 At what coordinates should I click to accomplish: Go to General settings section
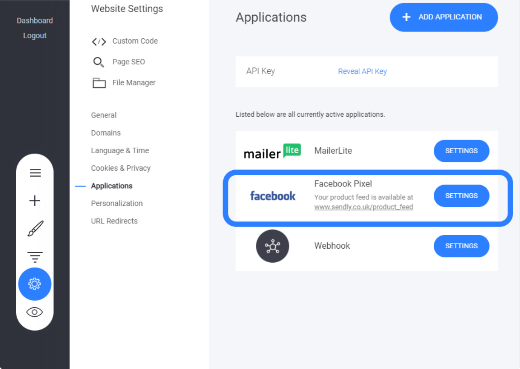click(x=104, y=115)
